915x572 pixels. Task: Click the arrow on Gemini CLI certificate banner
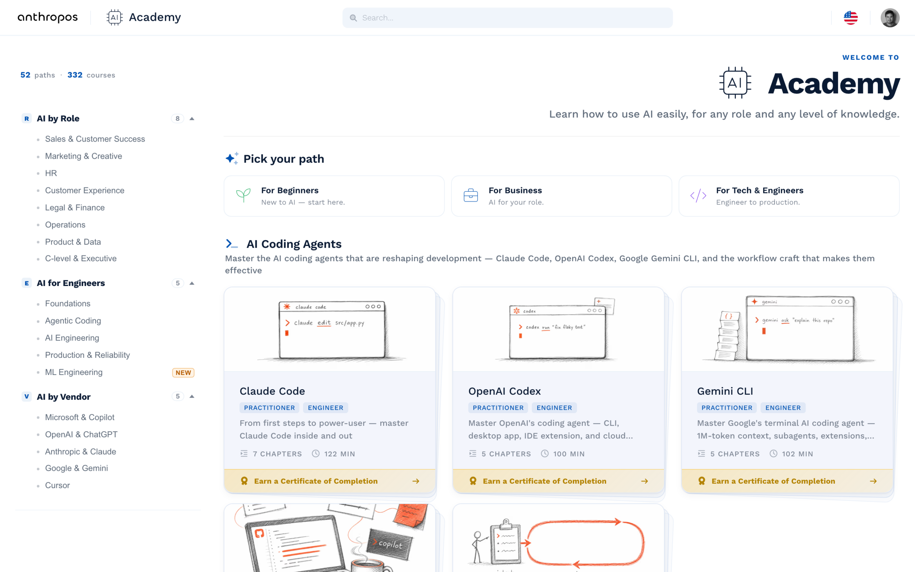[x=874, y=481]
